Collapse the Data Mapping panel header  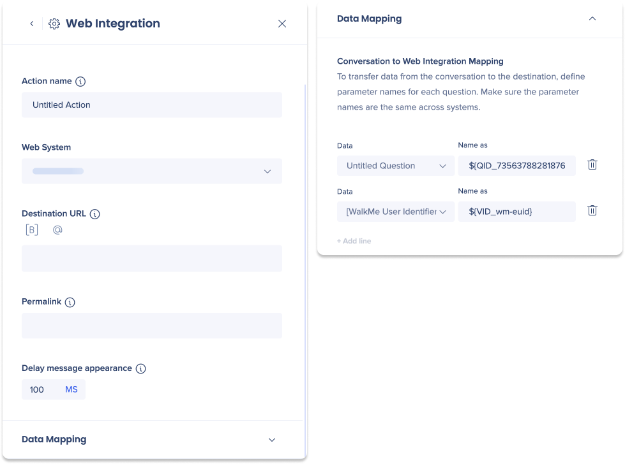[592, 18]
